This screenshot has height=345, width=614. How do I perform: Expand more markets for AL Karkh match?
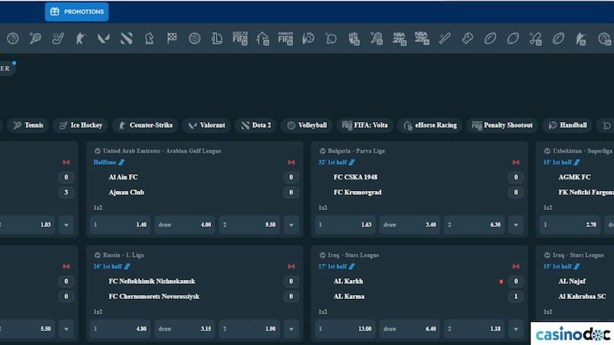516,329
